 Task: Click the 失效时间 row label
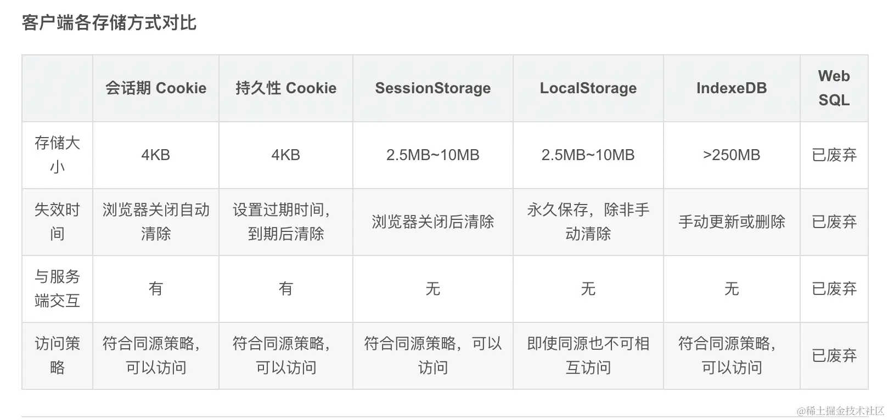(x=57, y=222)
